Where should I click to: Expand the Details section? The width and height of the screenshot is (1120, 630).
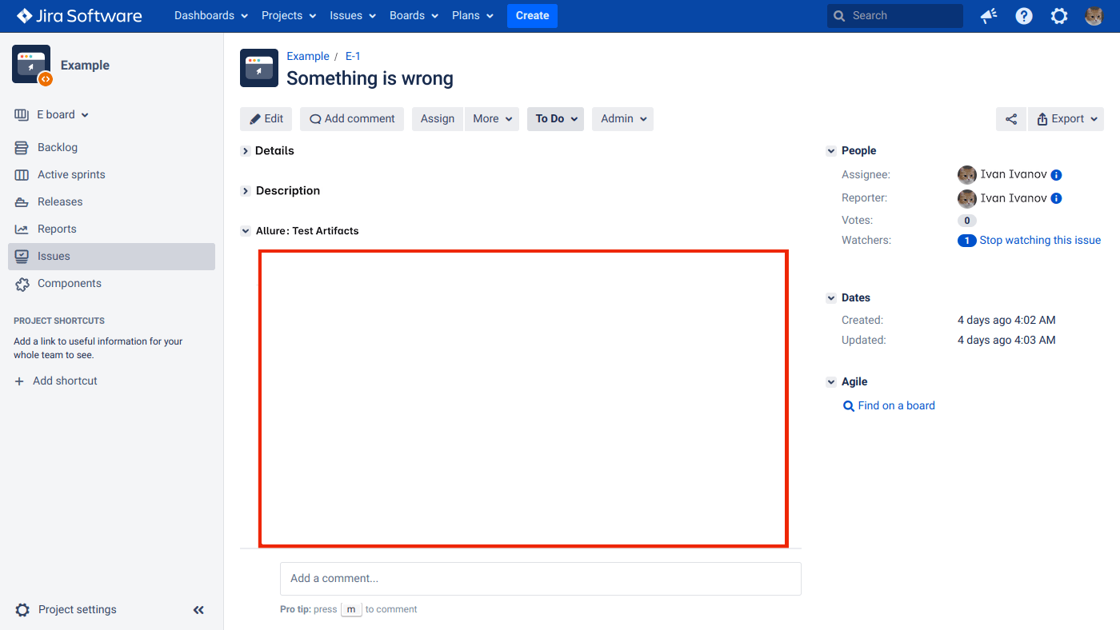coord(246,151)
